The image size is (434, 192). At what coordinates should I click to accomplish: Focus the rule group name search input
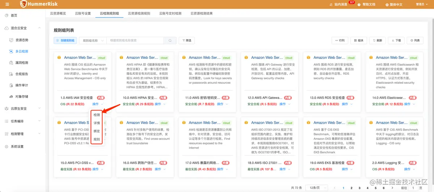135,40
